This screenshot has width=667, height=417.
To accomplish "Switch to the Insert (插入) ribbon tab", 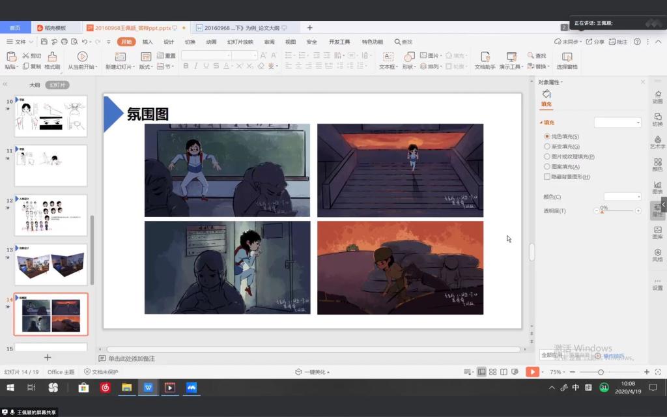I will click(147, 42).
